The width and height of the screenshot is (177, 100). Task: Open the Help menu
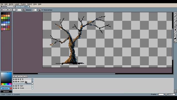40,4
